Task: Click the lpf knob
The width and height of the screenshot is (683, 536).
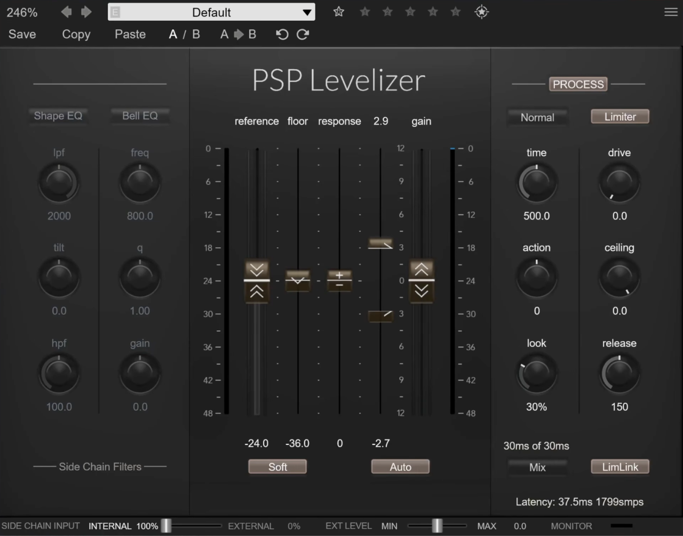Action: 59,183
